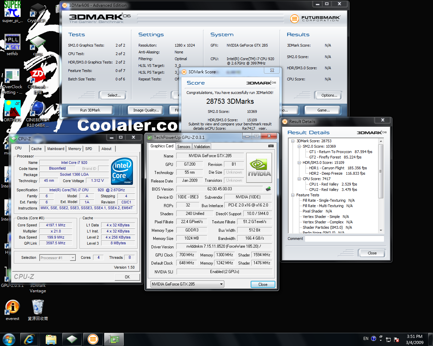Open the Validation tab in GPU-Z

coord(202,147)
